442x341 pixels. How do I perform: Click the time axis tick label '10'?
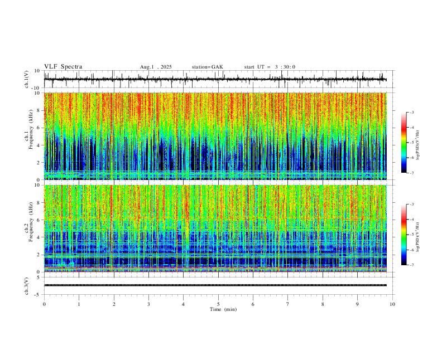pos(392,304)
